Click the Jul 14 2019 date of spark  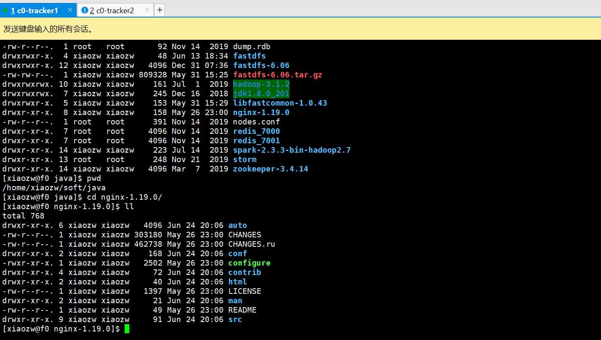click(x=200, y=150)
